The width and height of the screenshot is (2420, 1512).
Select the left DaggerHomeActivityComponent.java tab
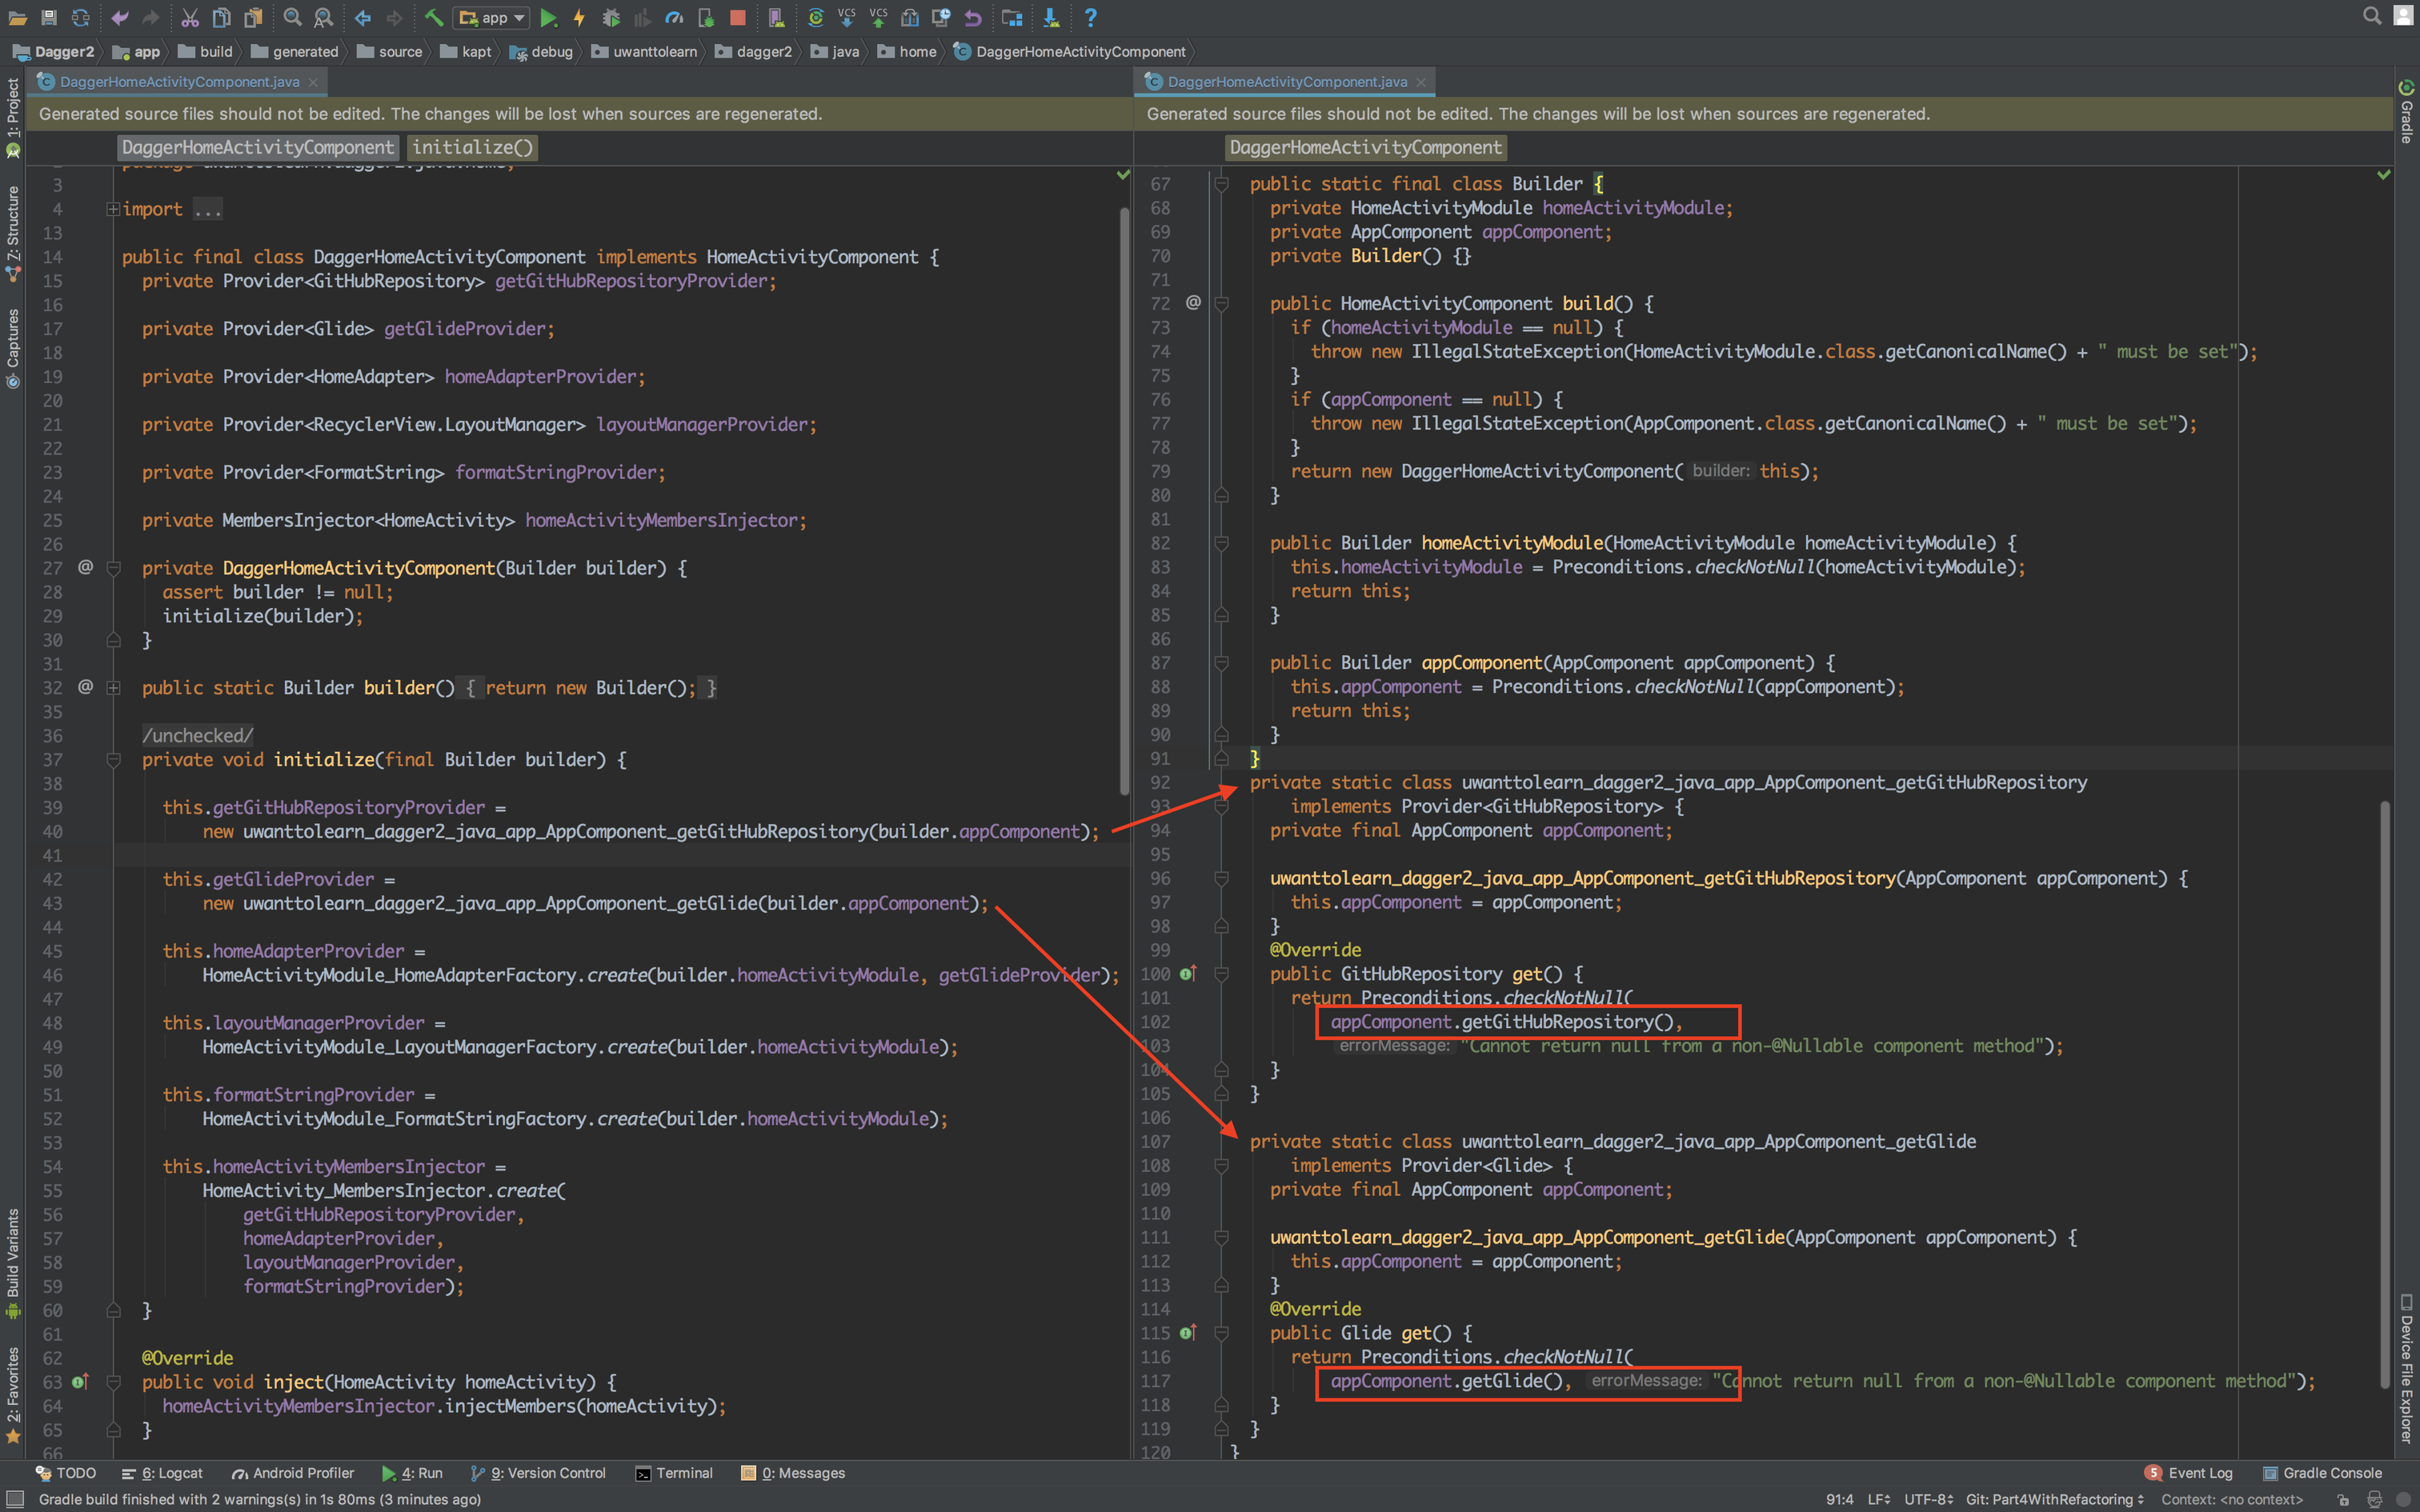click(x=179, y=82)
